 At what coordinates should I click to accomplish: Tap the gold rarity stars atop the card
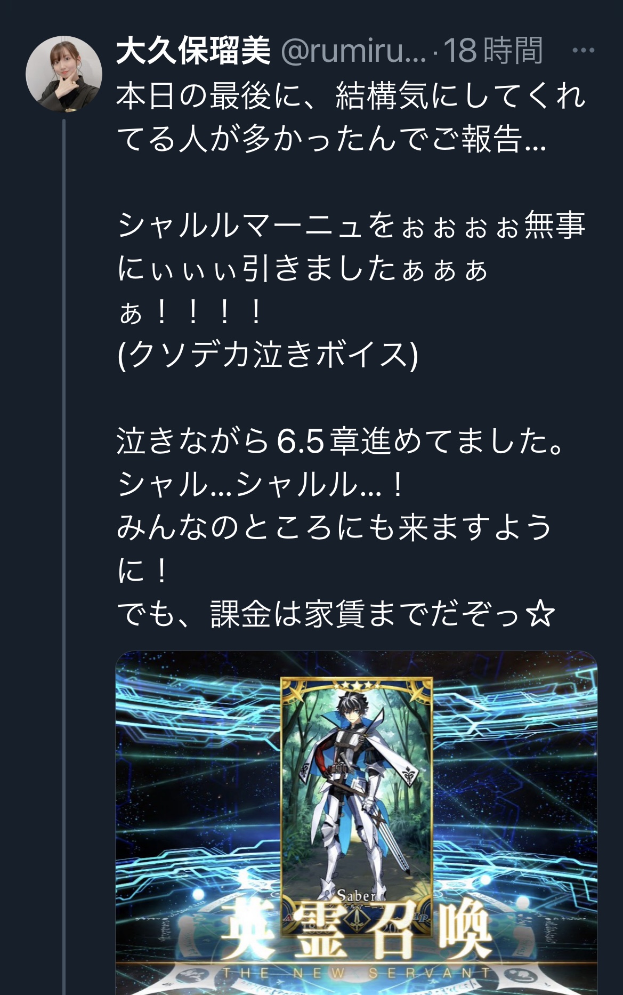point(357,685)
